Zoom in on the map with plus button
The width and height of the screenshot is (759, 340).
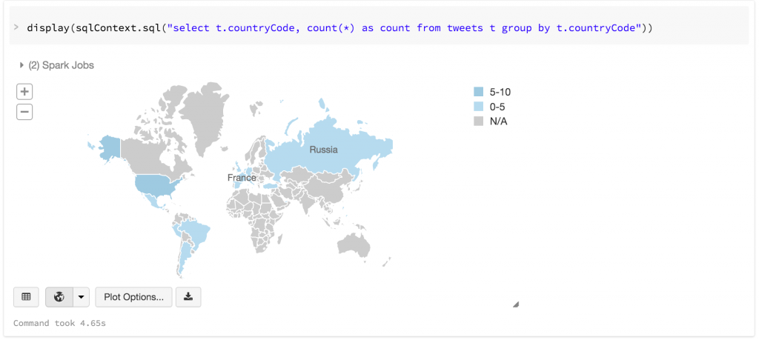click(x=24, y=92)
